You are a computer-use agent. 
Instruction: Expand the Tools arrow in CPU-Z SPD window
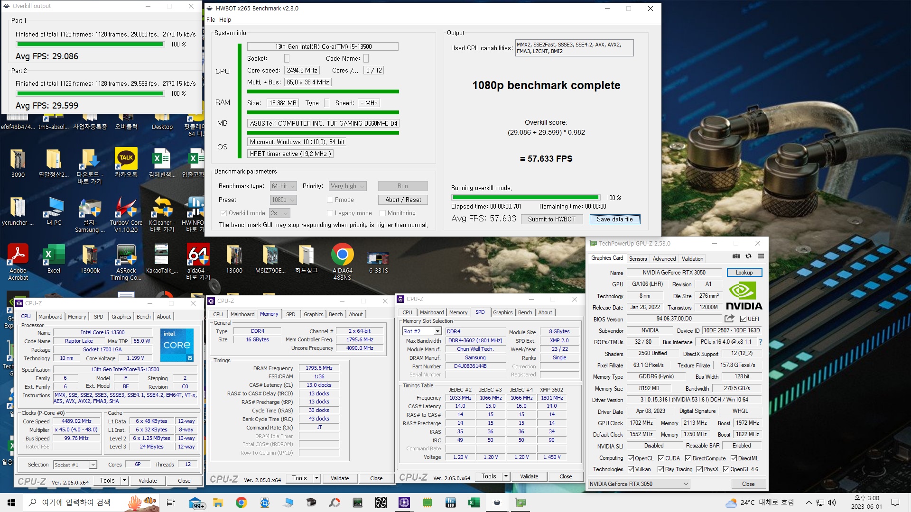point(506,476)
